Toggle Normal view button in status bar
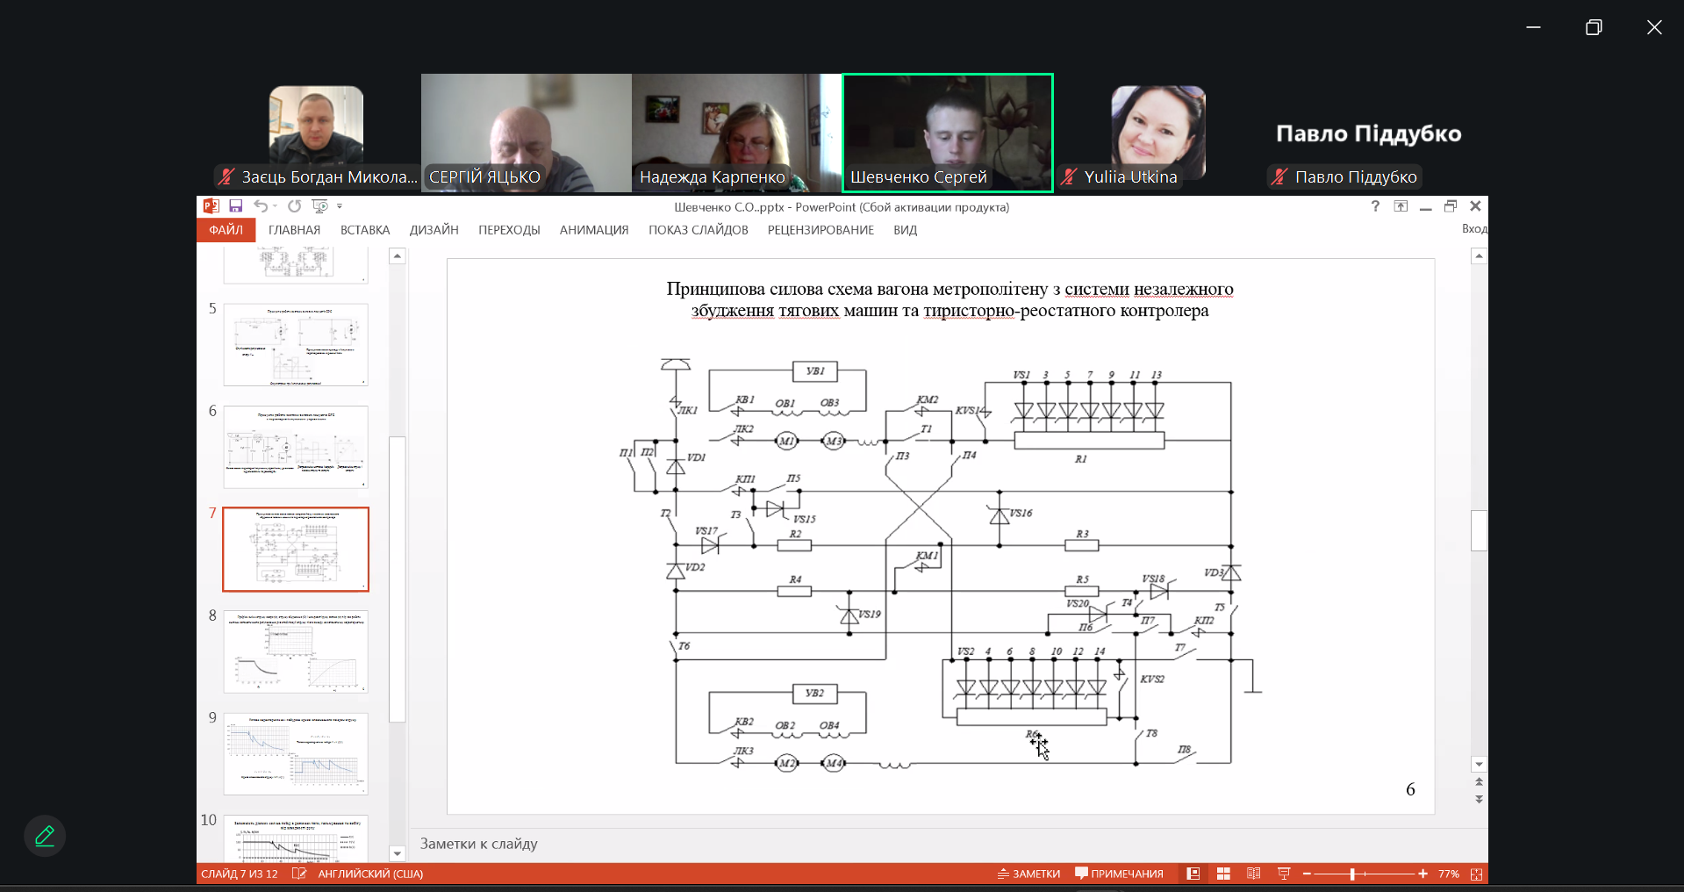 pos(1193,874)
